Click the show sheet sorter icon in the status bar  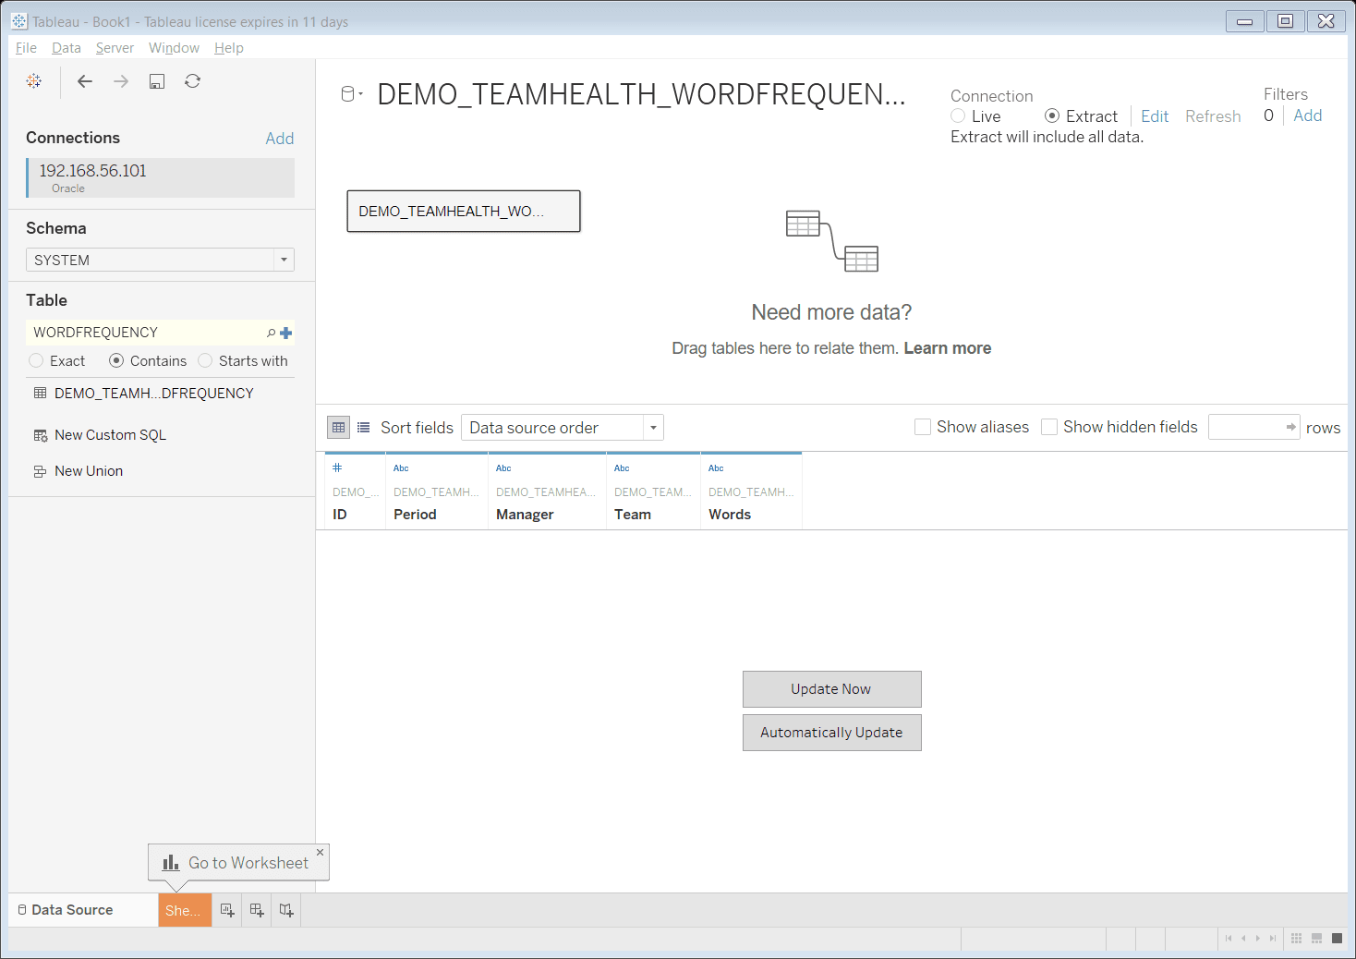click(x=1297, y=938)
